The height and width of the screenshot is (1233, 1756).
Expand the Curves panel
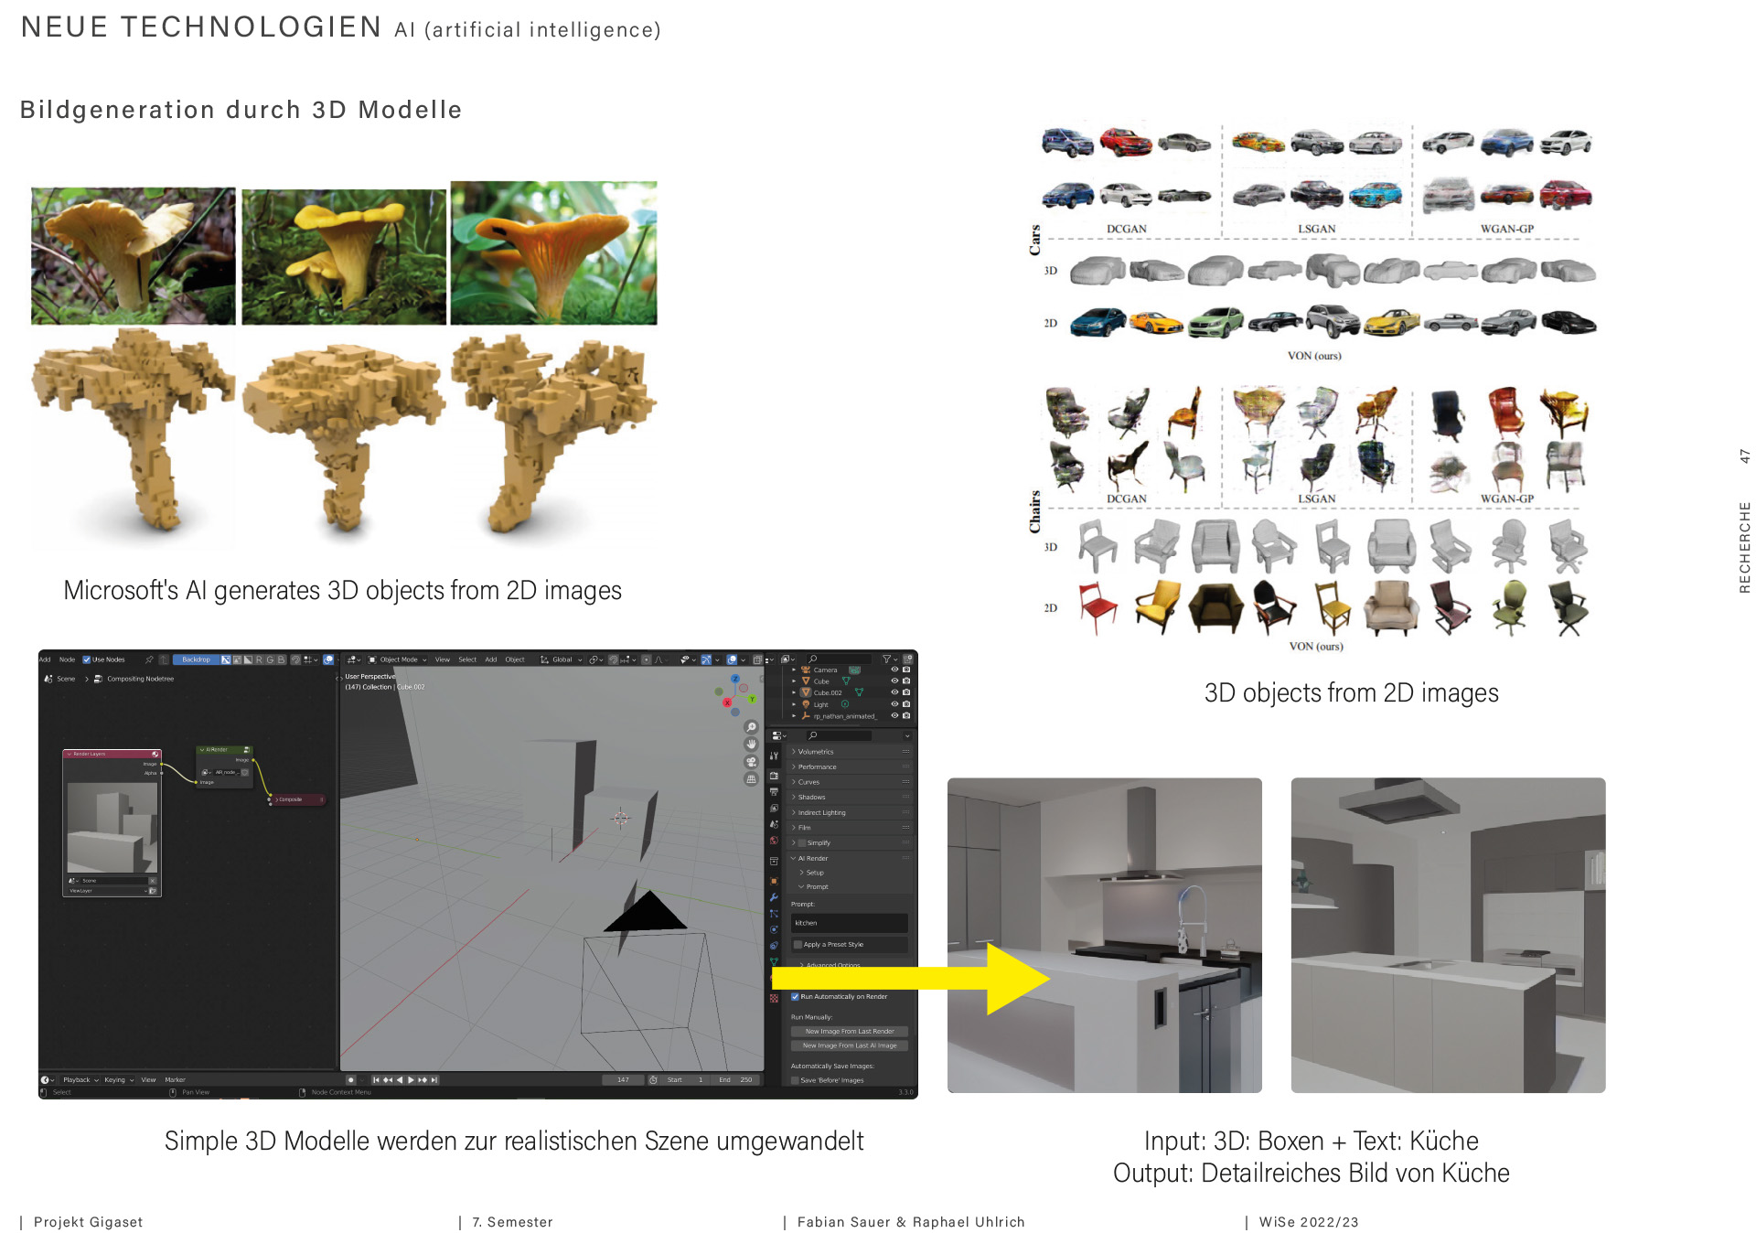pos(851,782)
